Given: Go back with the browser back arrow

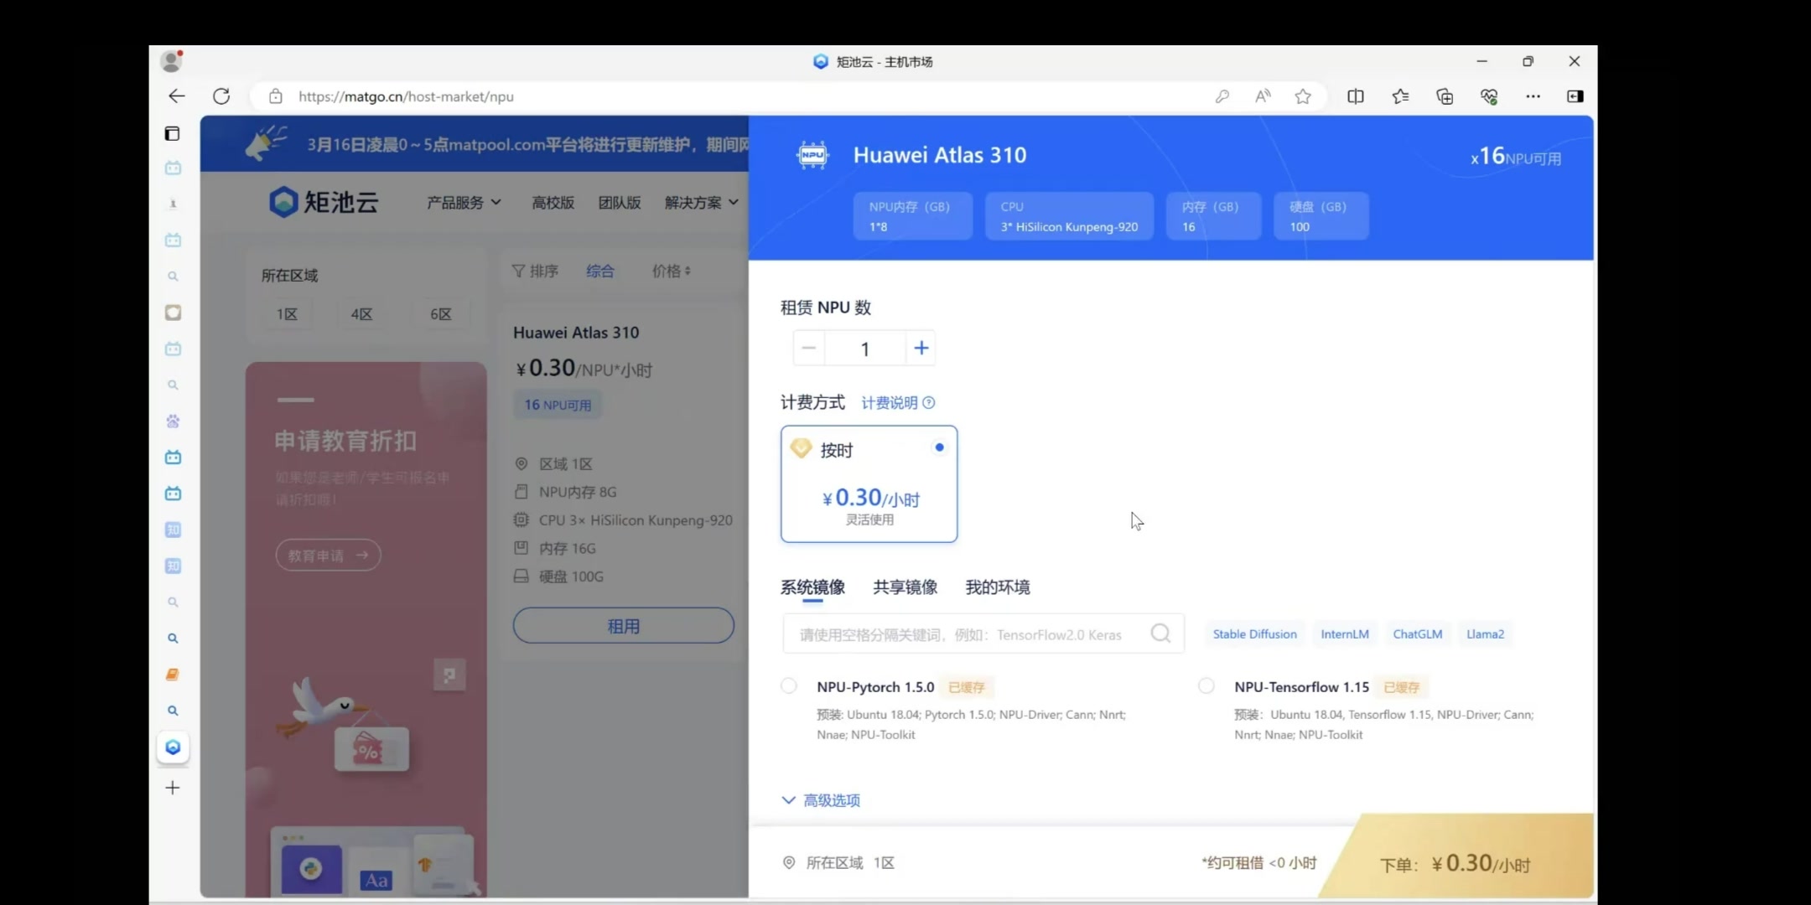Looking at the screenshot, I should point(177,96).
